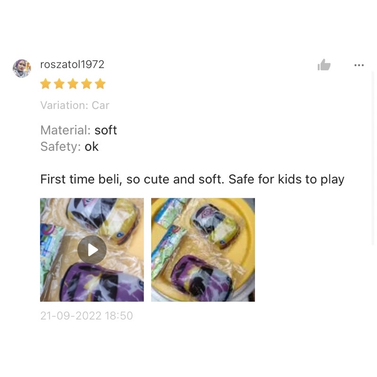The height and width of the screenshot is (377, 377).
Task: Play the review video
Action: [x=92, y=250]
